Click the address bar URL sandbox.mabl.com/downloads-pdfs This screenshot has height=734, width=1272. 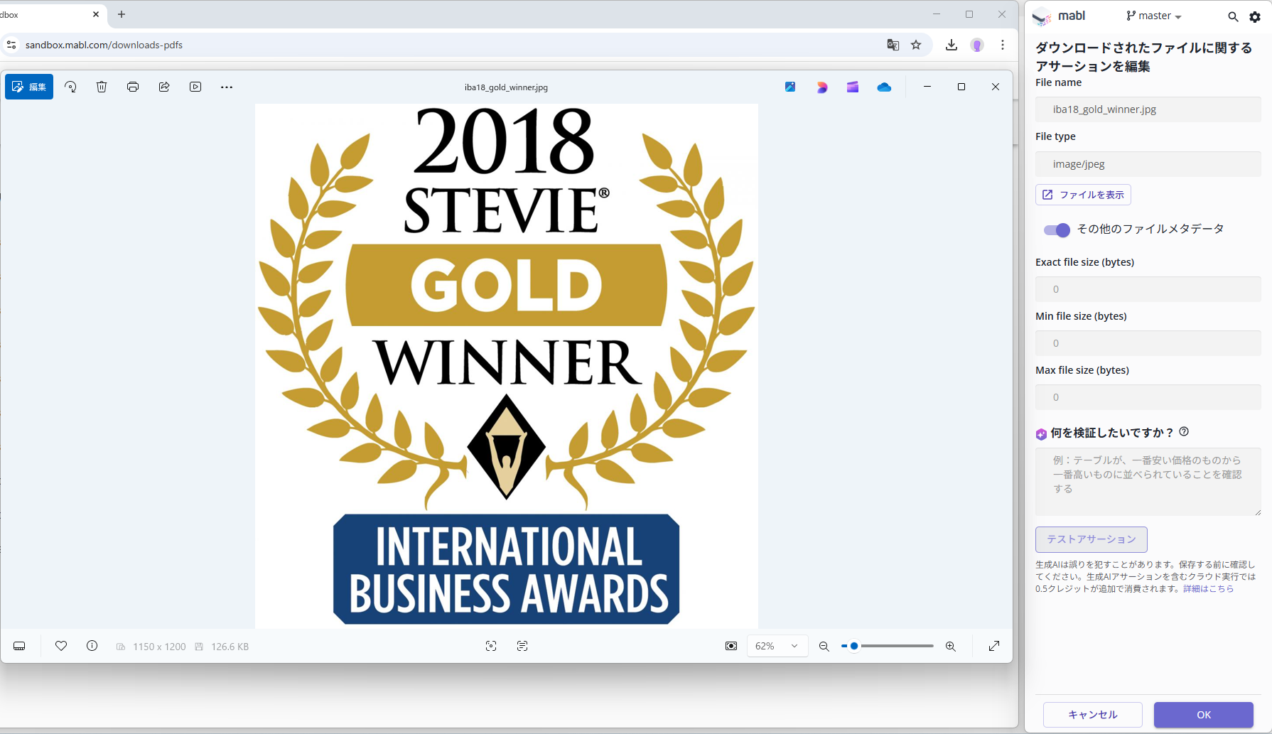104,45
